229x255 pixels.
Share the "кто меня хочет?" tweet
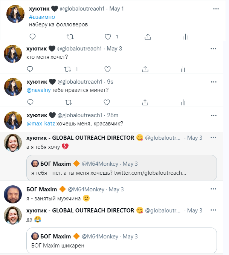145,69
